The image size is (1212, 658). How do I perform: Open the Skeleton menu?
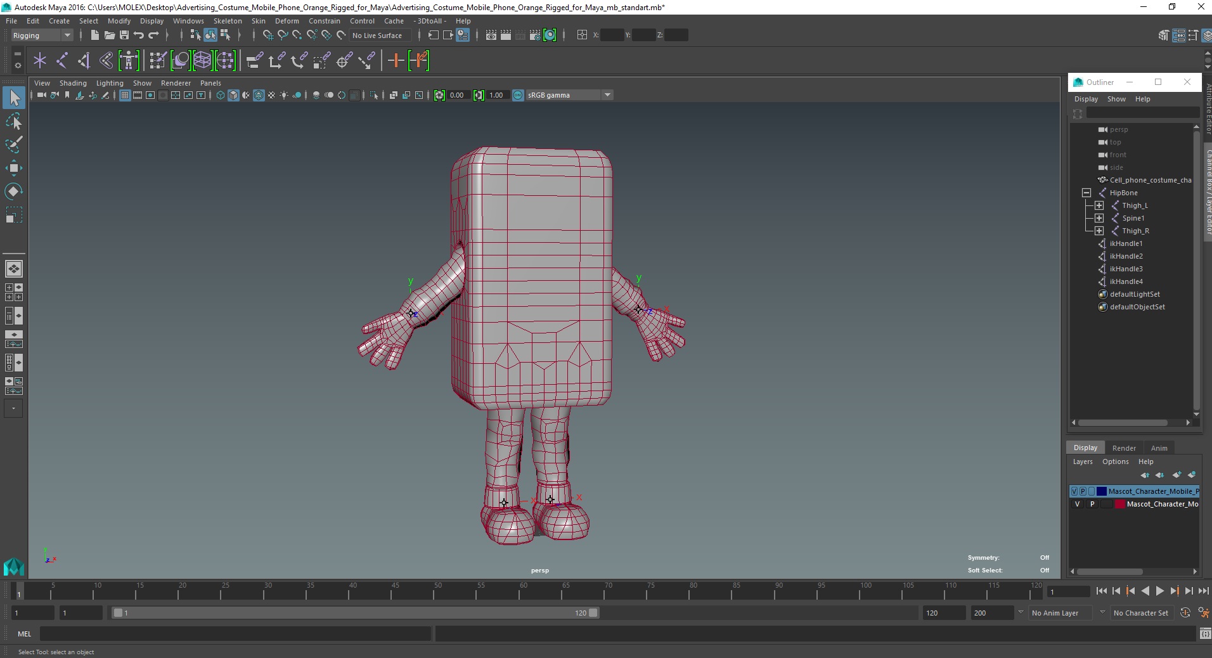click(227, 21)
